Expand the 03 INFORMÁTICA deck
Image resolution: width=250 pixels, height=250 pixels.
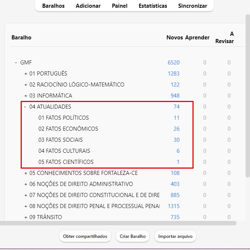[26, 96]
